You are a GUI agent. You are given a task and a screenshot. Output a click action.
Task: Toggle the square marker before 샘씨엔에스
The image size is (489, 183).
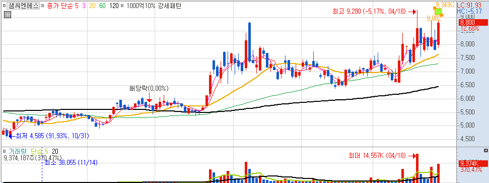tap(4, 6)
